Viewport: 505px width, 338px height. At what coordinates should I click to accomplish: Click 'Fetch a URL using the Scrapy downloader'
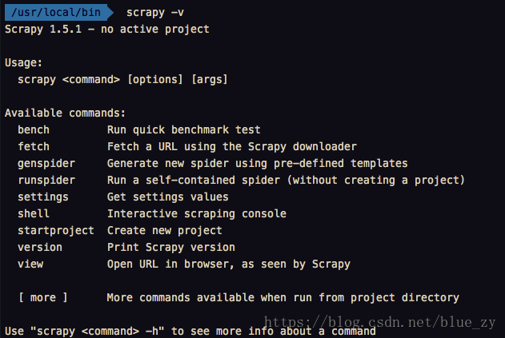tap(232, 147)
